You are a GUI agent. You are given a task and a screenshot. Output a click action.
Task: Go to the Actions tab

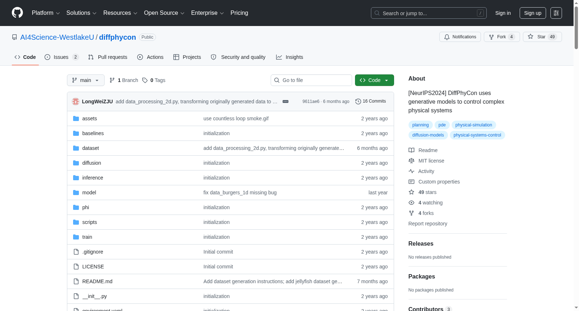click(x=151, y=57)
